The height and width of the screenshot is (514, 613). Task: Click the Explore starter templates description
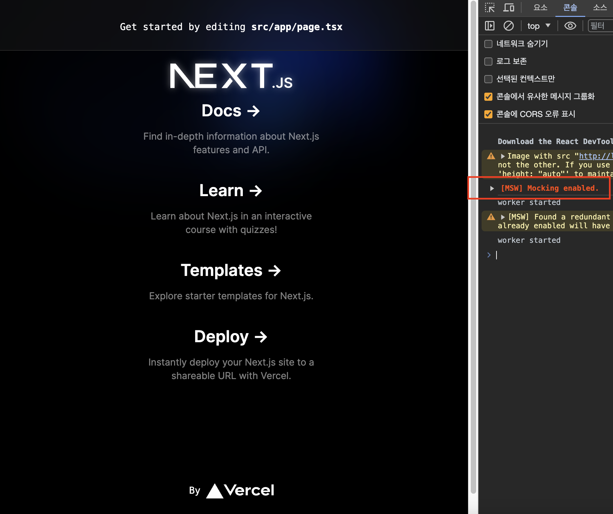(x=231, y=296)
